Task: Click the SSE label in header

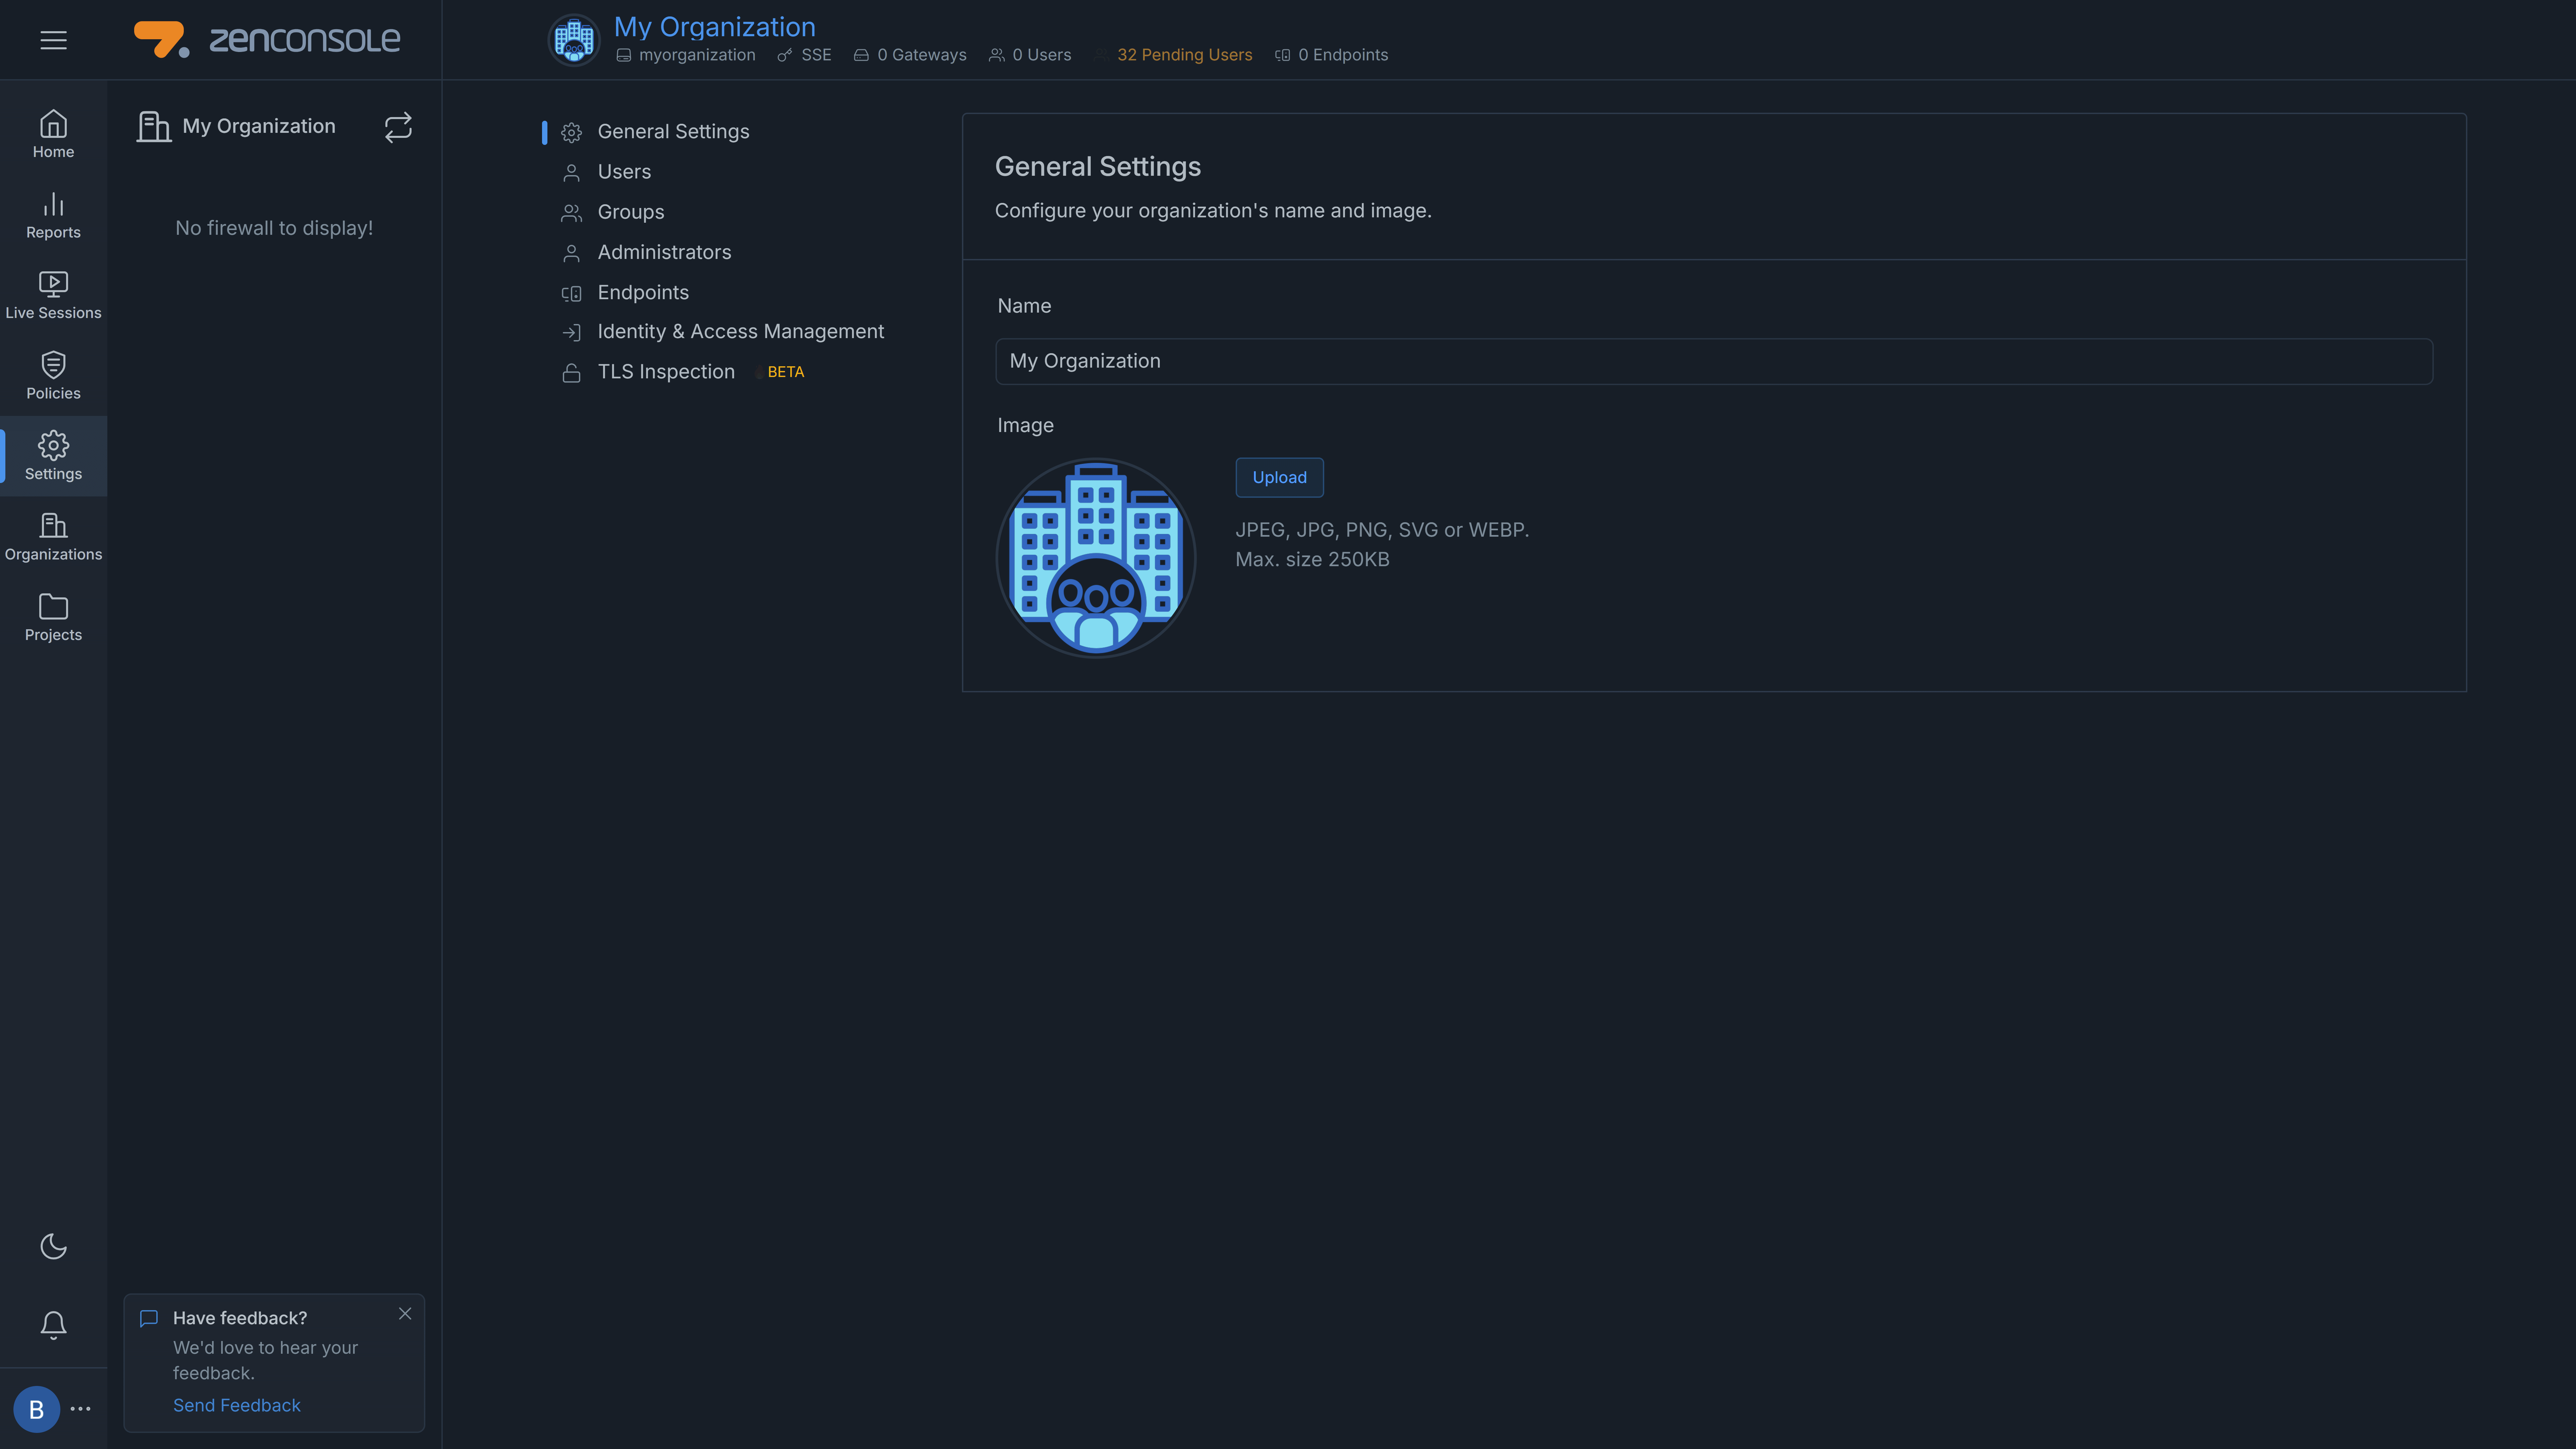Action: point(816,55)
